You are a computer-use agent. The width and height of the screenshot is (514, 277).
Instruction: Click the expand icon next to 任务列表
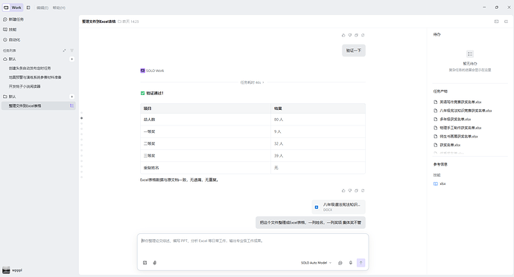[64, 50]
